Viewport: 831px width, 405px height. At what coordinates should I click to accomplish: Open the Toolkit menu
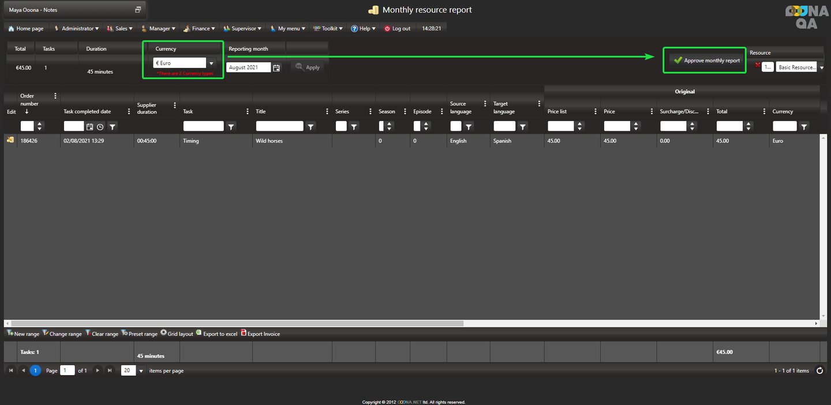point(328,28)
